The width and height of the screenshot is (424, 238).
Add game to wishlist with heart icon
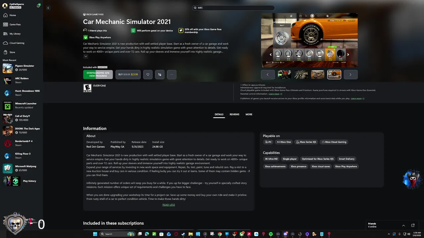point(148,74)
